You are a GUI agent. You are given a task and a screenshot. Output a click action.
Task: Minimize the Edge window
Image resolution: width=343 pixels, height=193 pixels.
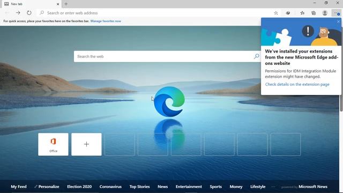tap(315, 3)
